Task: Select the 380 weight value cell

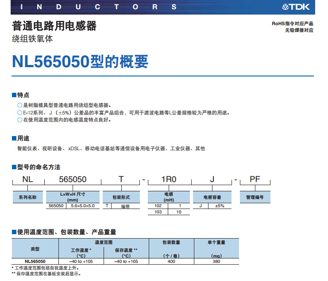Action: click(216, 262)
